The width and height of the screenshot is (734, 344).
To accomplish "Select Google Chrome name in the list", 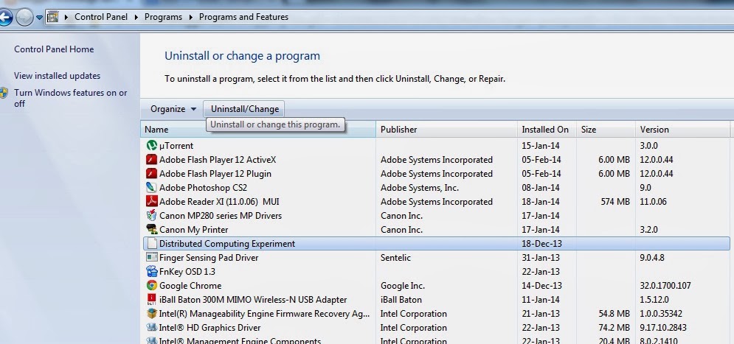I will [x=190, y=286].
